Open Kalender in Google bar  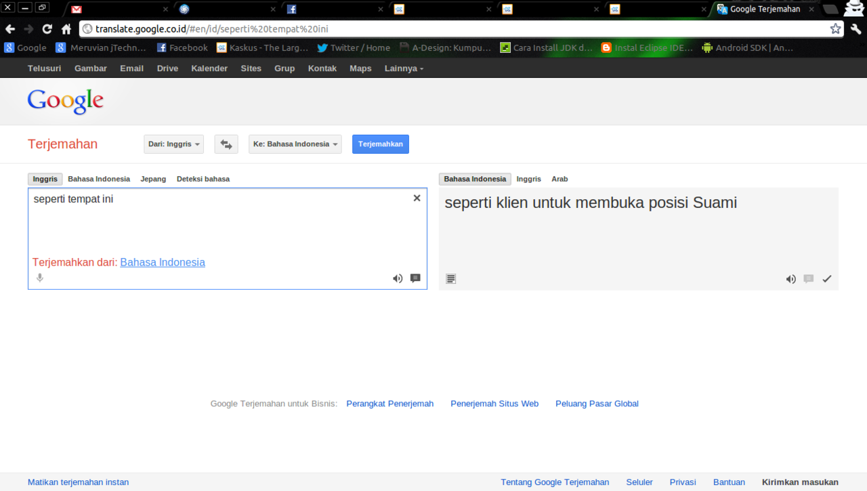[209, 68]
